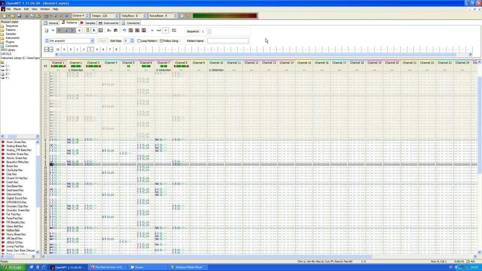Click the Pattern Name input field

228,41
